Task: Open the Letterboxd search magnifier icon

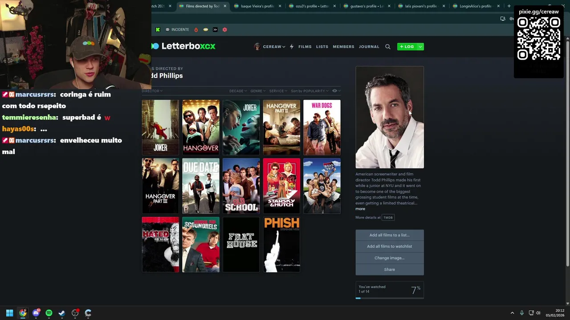Action: 388,47
